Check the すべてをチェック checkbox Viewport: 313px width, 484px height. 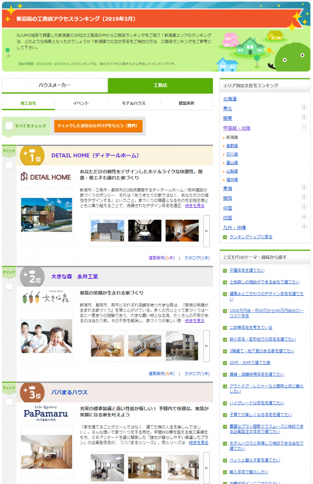click(9, 126)
